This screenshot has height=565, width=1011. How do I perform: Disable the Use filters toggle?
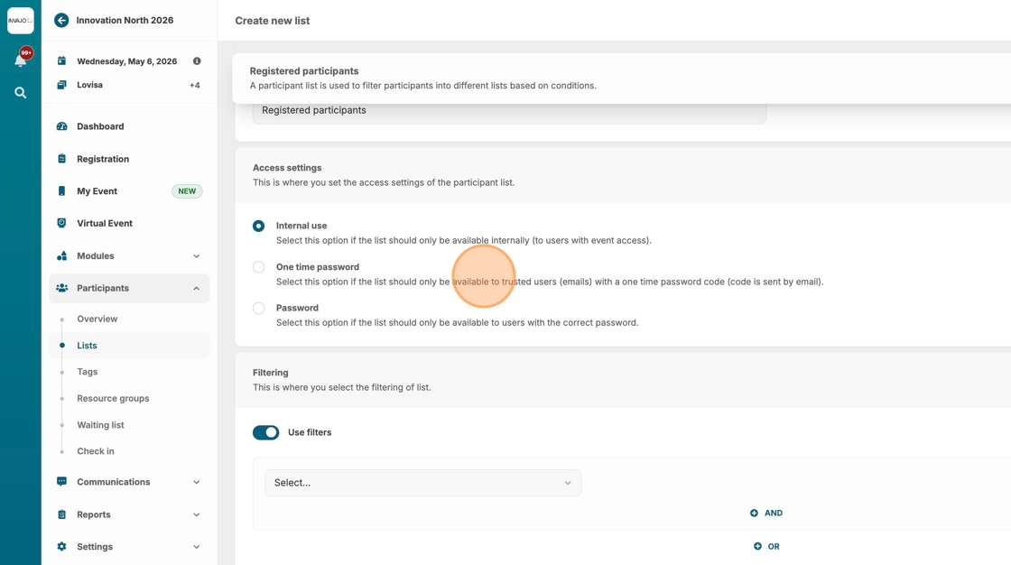pos(265,432)
